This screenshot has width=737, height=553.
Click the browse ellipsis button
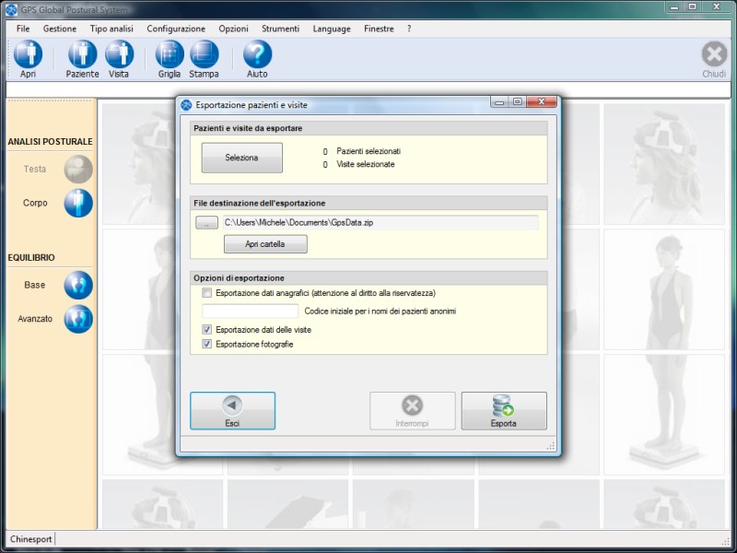(x=206, y=223)
